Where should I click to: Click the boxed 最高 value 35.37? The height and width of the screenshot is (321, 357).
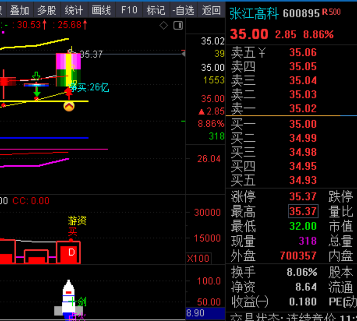(x=303, y=211)
